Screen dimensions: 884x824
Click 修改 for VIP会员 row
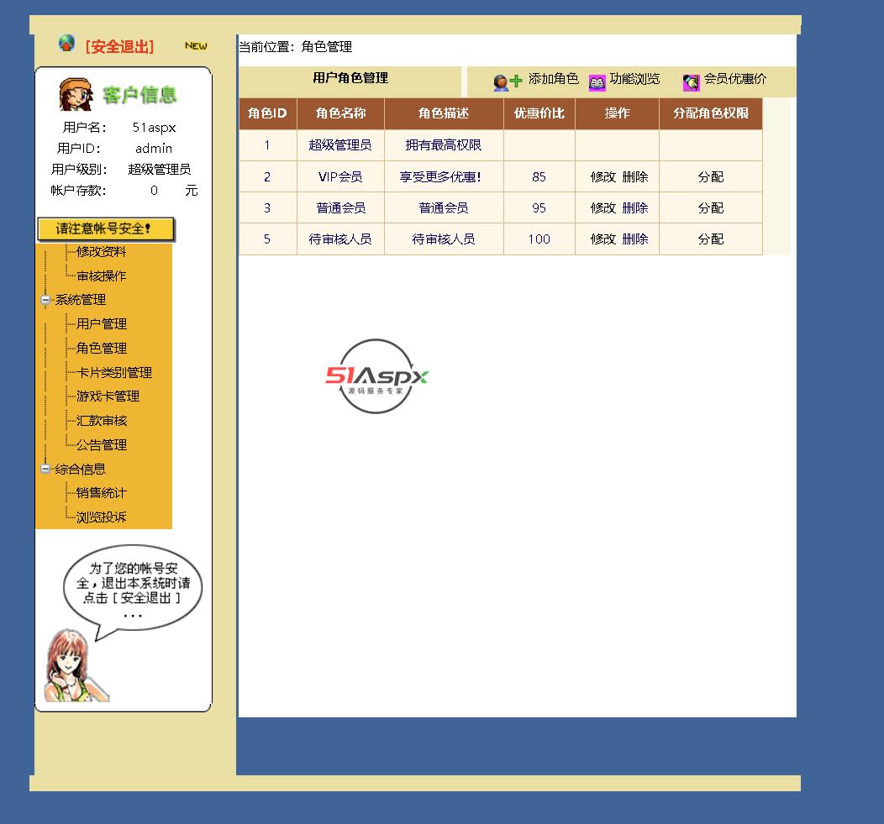tap(602, 177)
